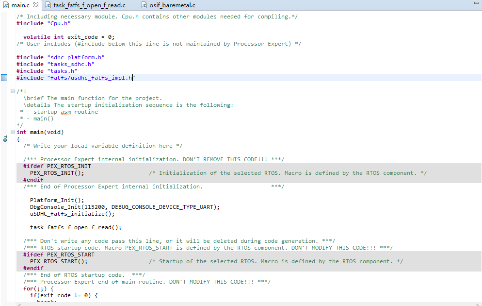Click the marker beside the main opening brace
The height and width of the screenshot is (306, 482).
(5, 139)
